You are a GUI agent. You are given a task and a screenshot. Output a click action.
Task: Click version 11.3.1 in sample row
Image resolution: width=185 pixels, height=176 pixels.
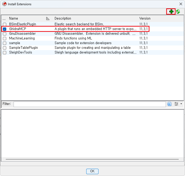coord(143,43)
